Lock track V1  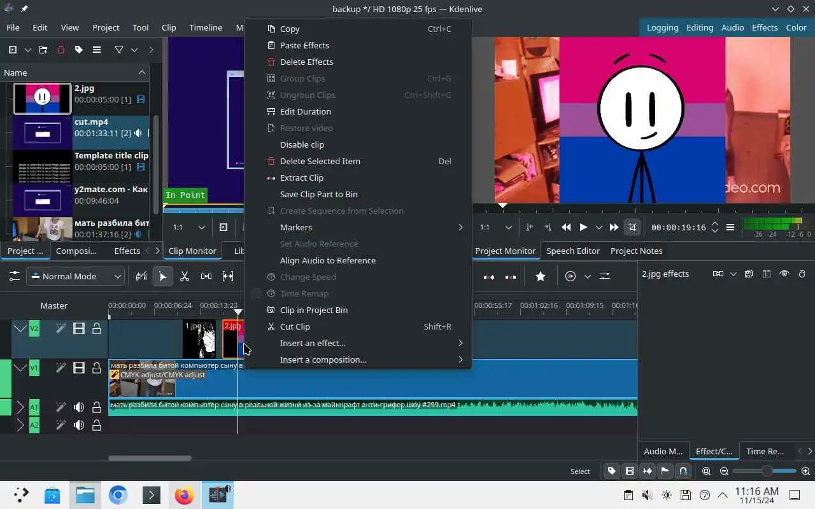[97, 368]
